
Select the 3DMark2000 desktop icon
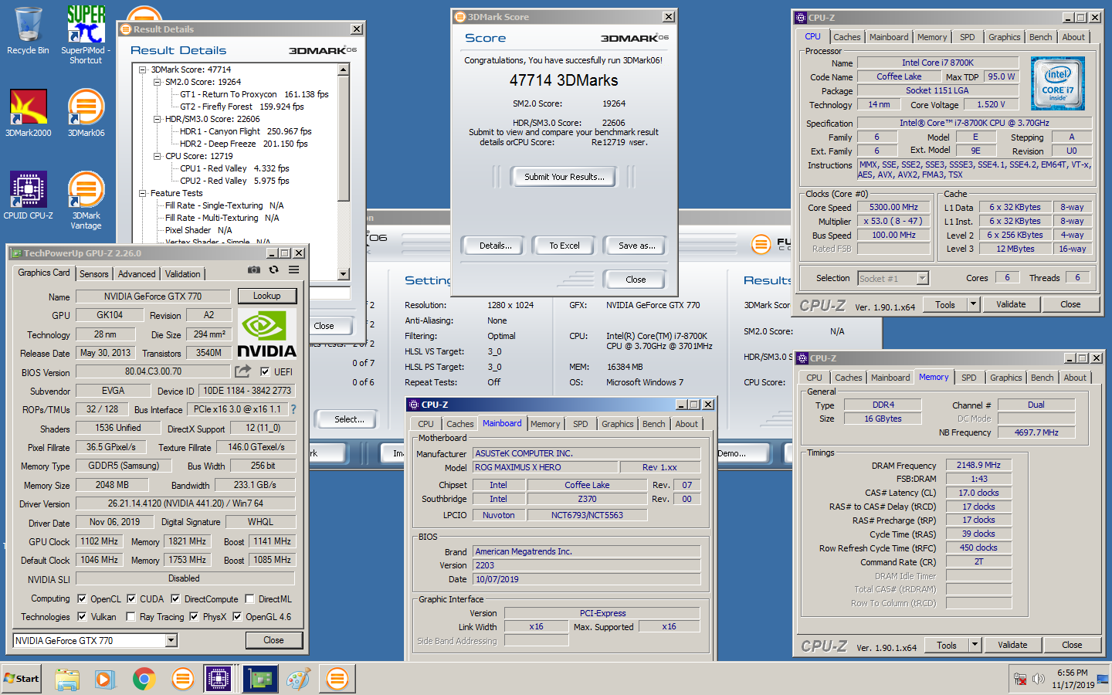(28, 113)
